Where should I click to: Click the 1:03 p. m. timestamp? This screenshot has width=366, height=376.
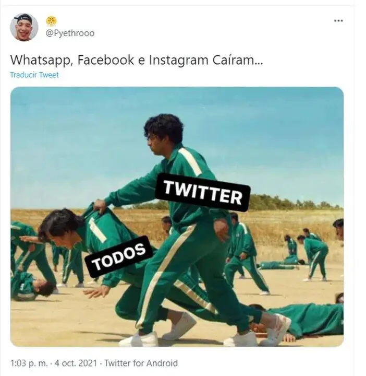29,363
